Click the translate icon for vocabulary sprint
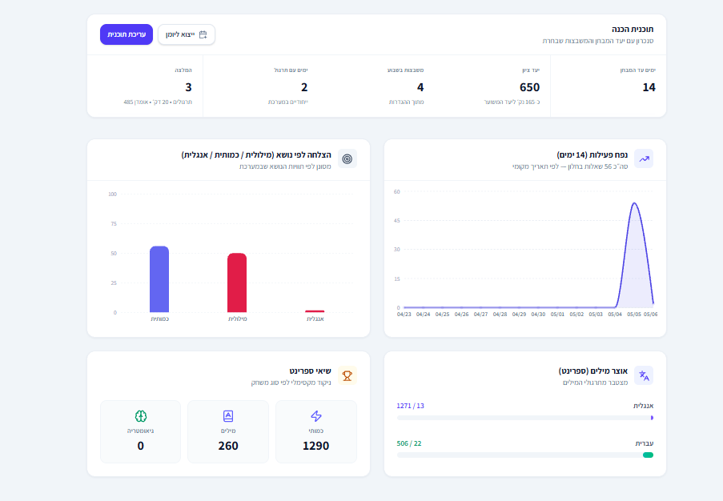Image resolution: width=723 pixels, height=501 pixels. (644, 375)
